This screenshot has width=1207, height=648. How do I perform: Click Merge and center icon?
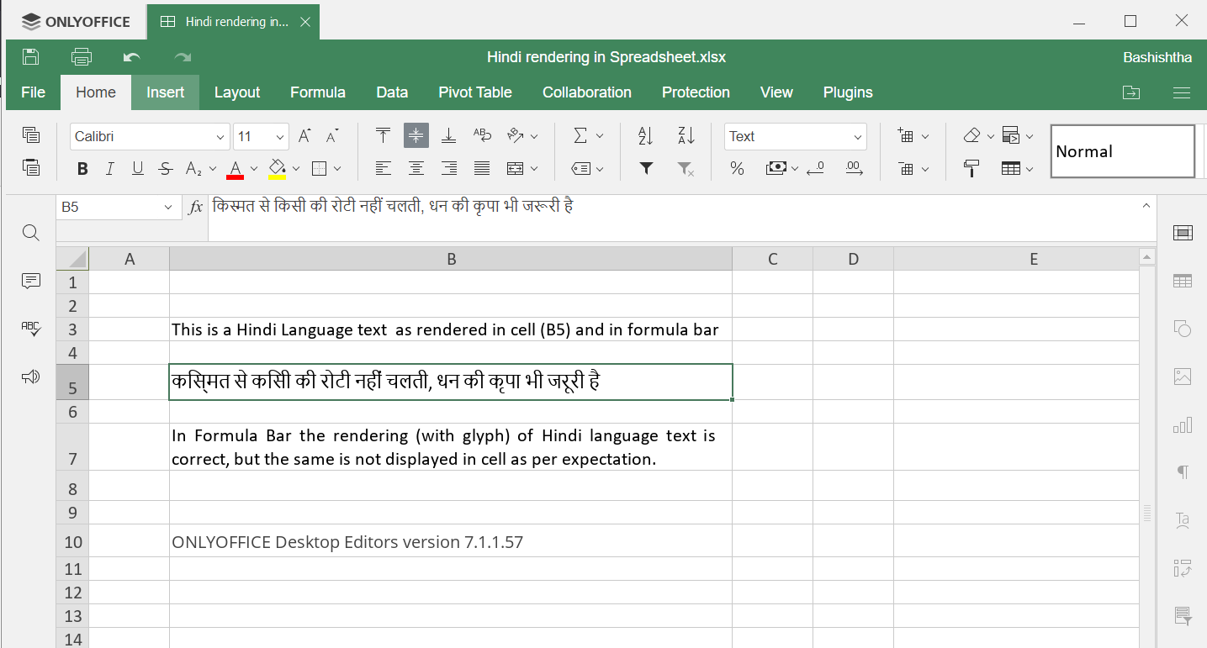click(x=516, y=169)
